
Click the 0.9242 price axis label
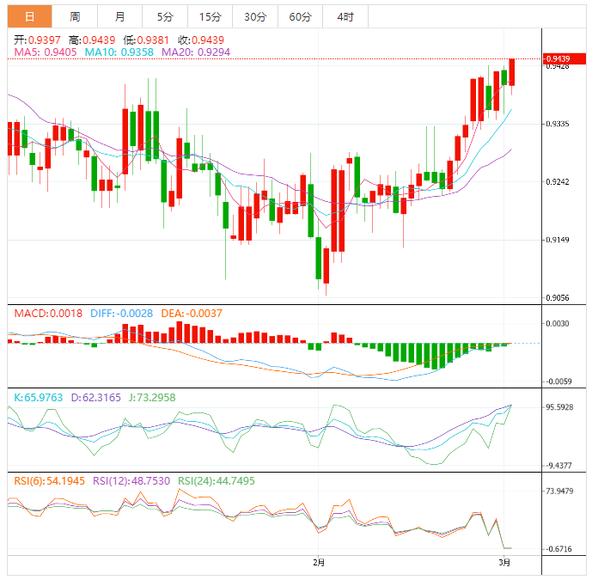click(558, 181)
